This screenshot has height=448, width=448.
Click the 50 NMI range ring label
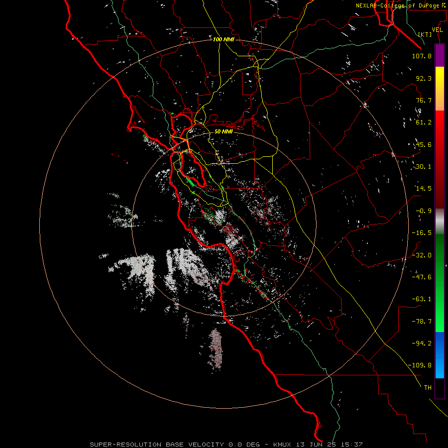point(224,131)
